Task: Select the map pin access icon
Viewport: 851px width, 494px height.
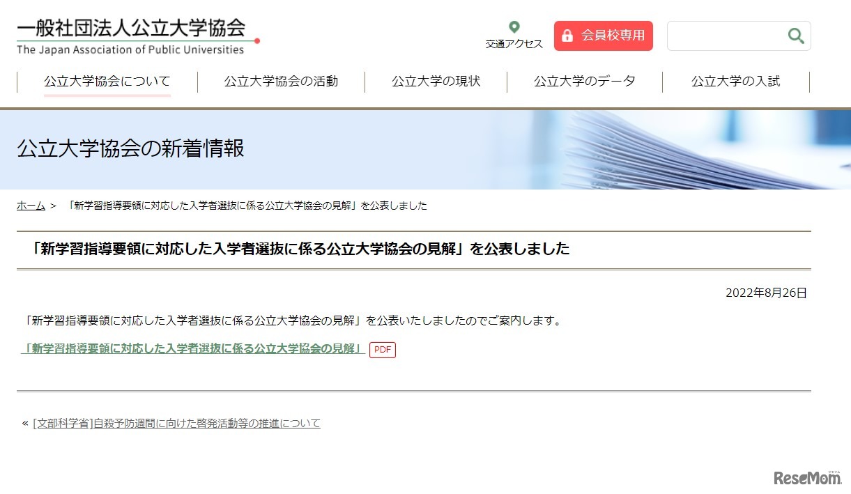Action: click(x=514, y=26)
